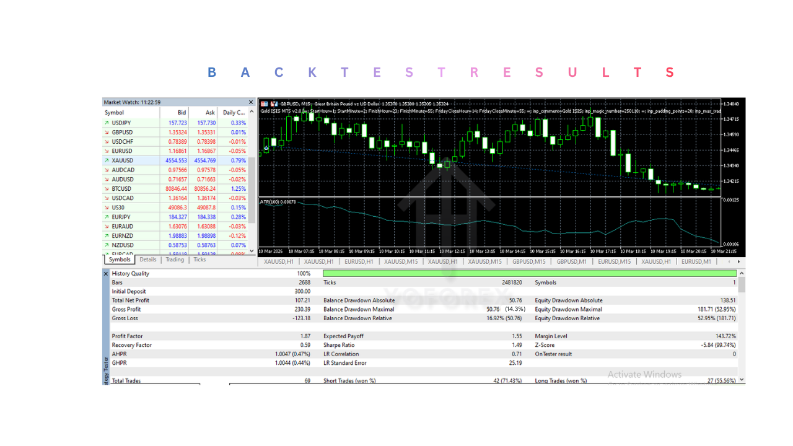Click the Recovery Factor value 0.59
The width and height of the screenshot is (793, 446).
[x=305, y=345]
